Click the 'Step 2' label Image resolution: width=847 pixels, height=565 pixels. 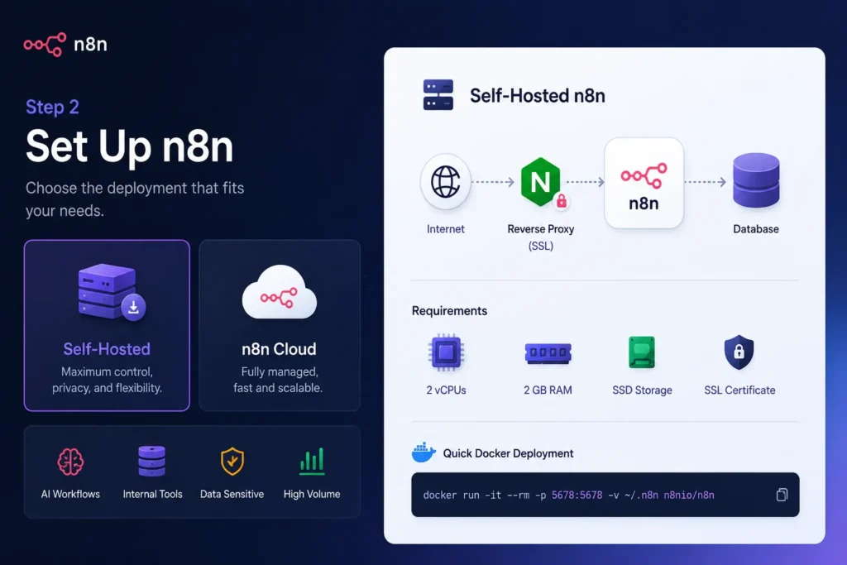52,107
